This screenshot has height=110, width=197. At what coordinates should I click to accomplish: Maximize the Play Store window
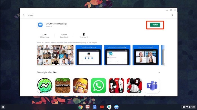click(171, 10)
